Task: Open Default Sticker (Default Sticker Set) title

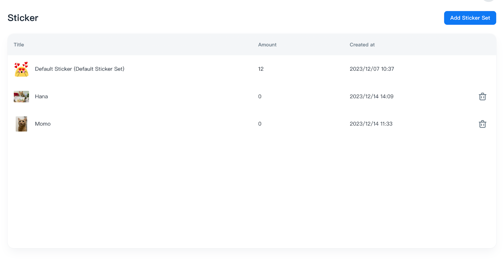Action: (x=80, y=69)
